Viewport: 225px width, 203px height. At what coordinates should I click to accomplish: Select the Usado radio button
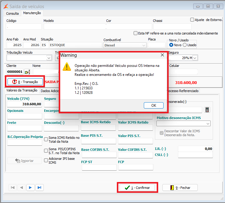point(185,45)
